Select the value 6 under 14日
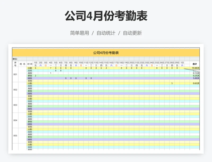Viewport: 212px width, 162px height. [x=101, y=68]
